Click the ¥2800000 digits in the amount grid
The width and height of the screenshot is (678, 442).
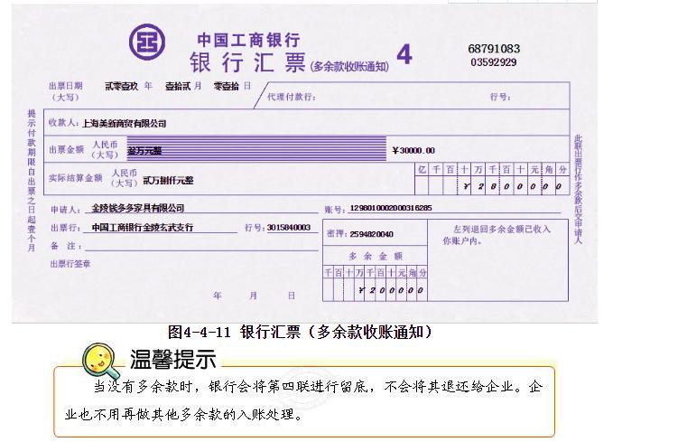tap(513, 186)
